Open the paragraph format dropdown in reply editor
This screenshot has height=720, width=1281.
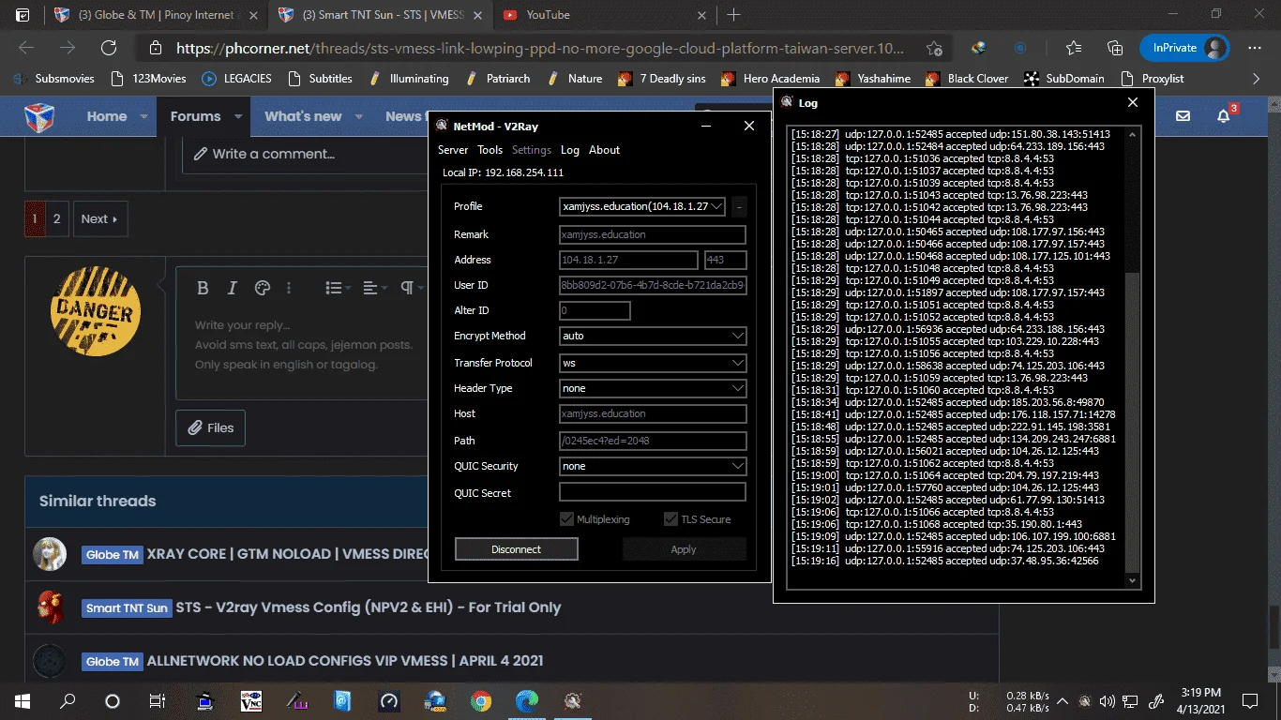click(410, 288)
